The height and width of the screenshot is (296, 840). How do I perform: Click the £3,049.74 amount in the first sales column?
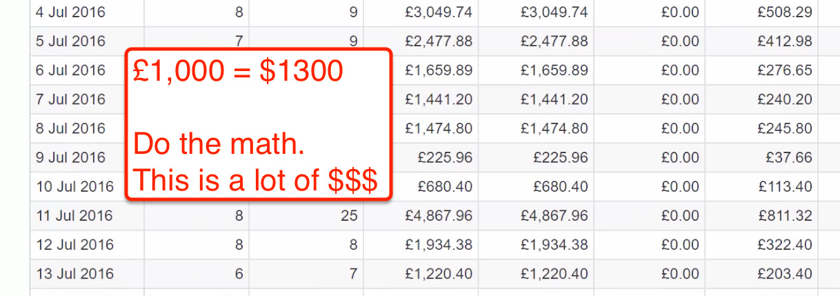[439, 12]
